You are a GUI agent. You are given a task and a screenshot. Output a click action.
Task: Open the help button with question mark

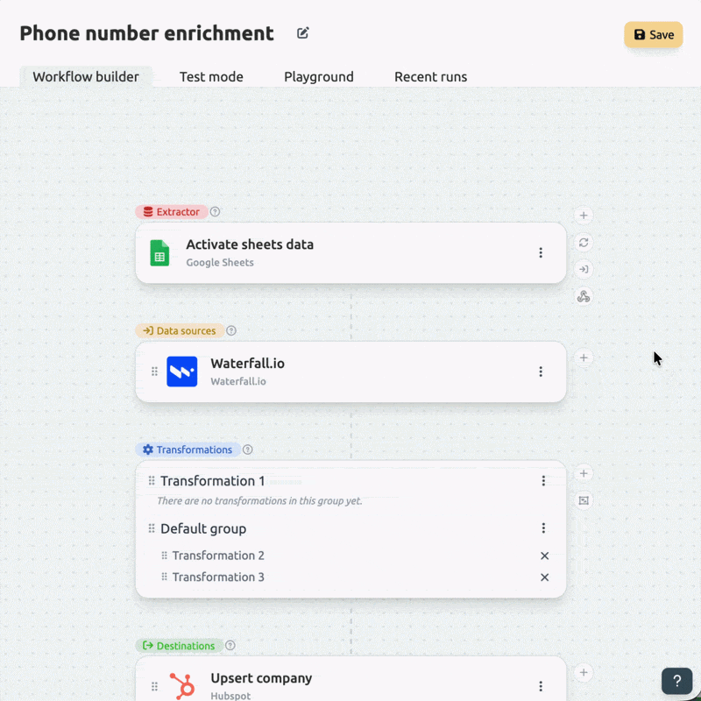[676, 681]
